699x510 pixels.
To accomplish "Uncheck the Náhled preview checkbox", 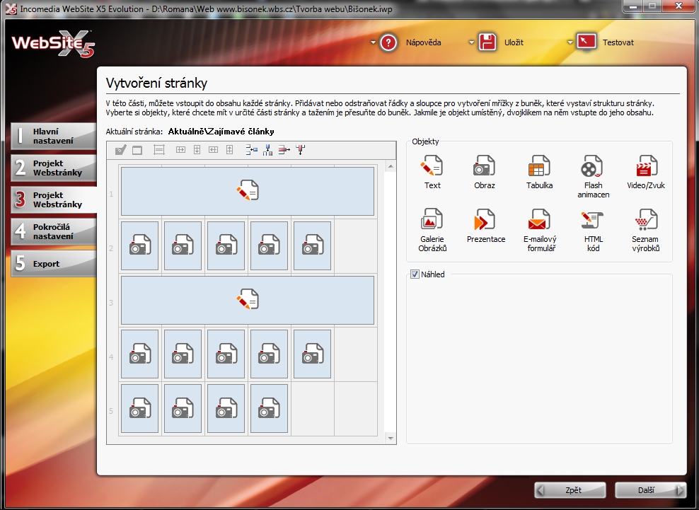I will click(415, 274).
